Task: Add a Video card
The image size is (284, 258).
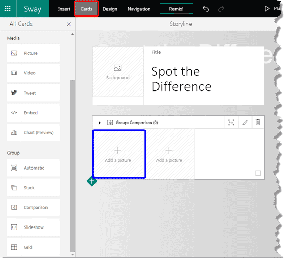Action: 34,73
